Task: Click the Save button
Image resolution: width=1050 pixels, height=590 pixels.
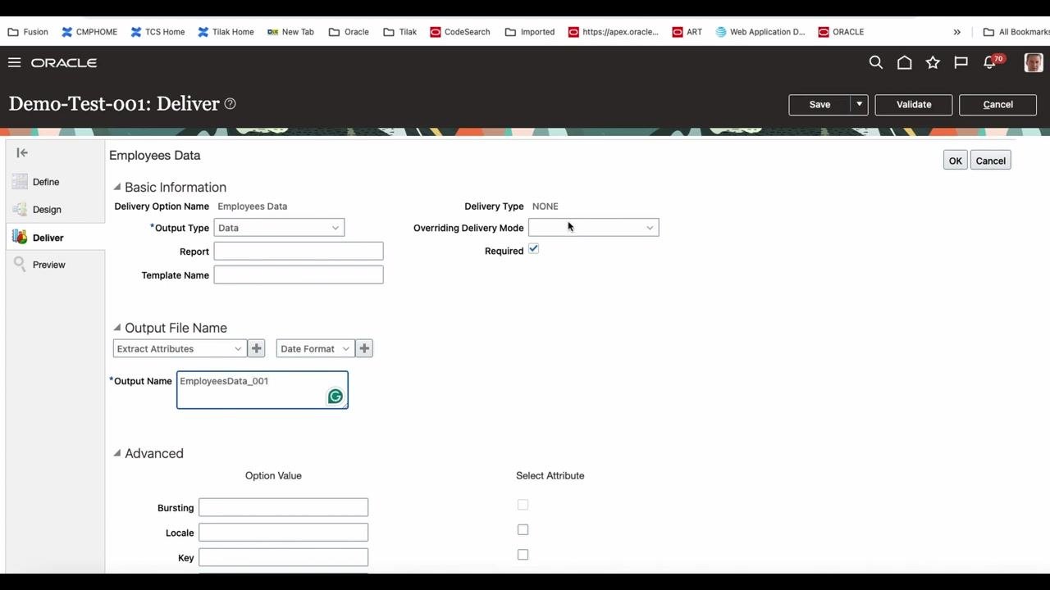Action: 819,105
